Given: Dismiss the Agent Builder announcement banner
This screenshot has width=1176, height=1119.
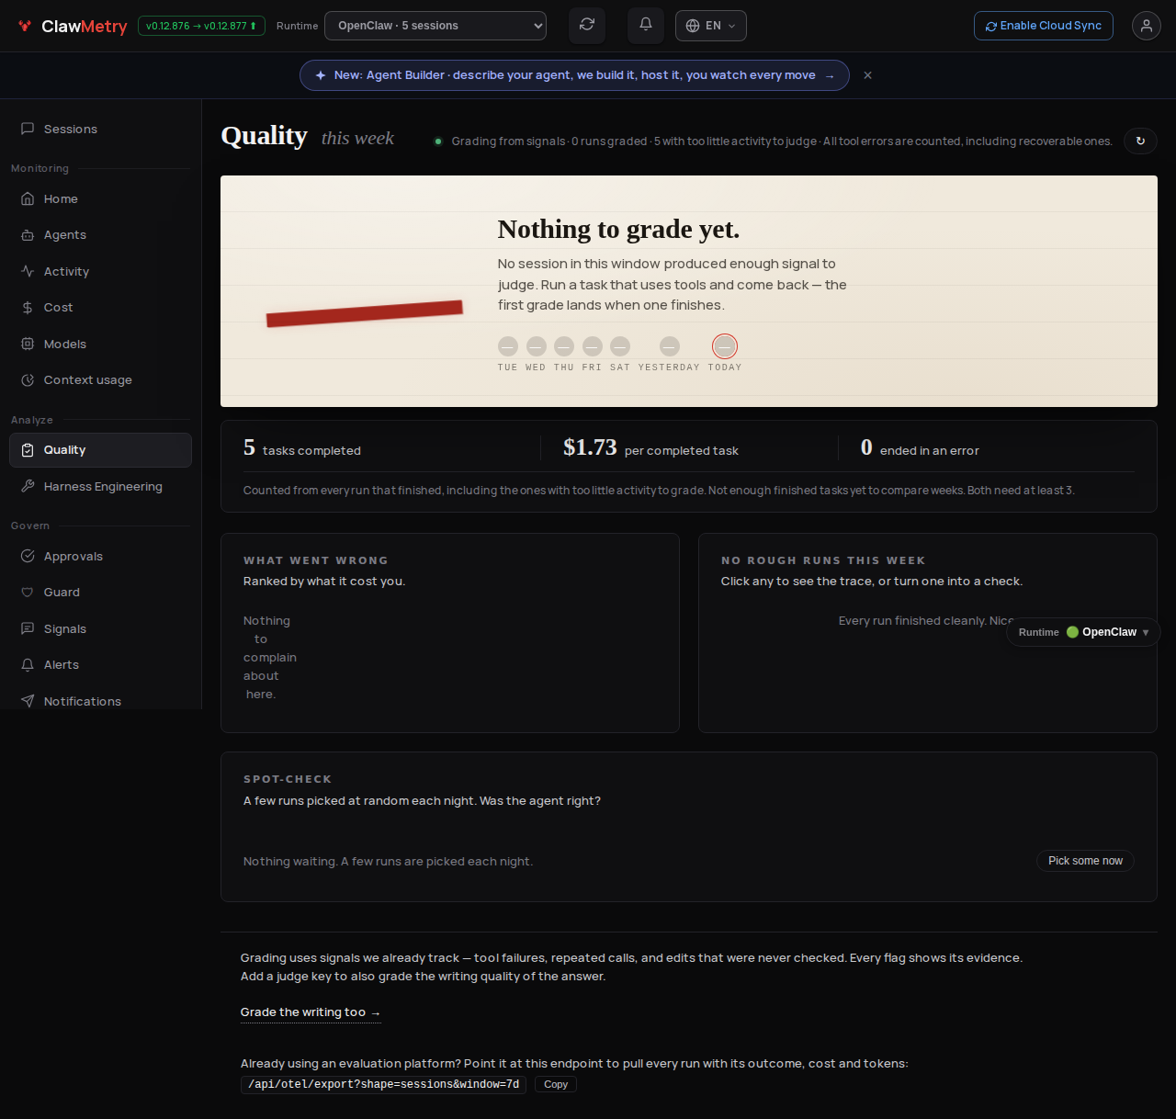Looking at the screenshot, I should 867,75.
